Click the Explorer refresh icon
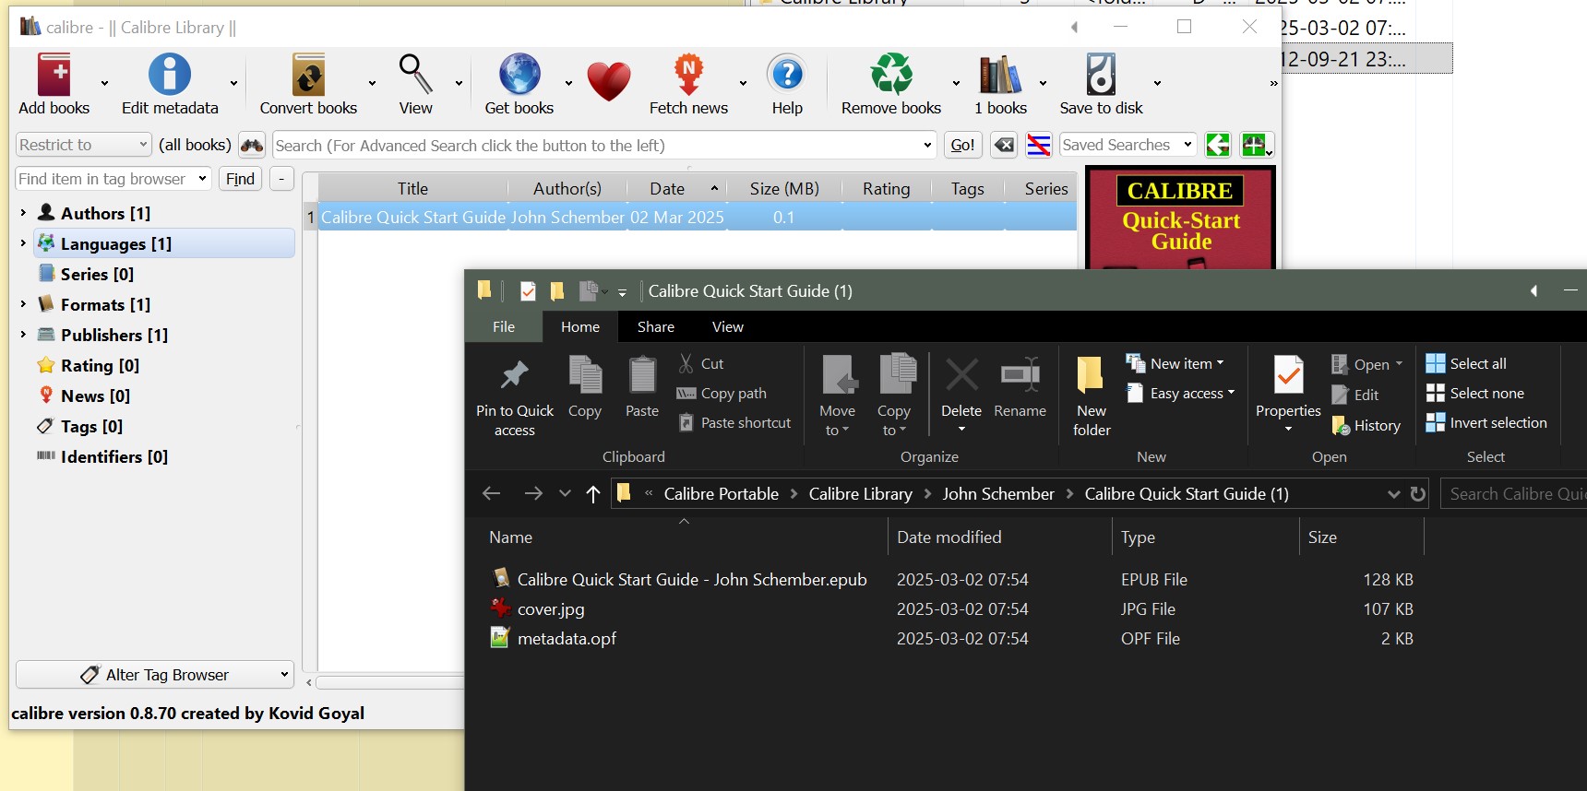This screenshot has width=1587, height=791. tap(1418, 494)
